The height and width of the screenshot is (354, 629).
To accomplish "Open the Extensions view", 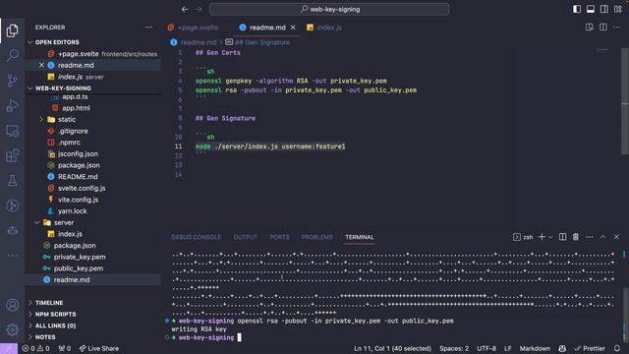I will coord(12,155).
